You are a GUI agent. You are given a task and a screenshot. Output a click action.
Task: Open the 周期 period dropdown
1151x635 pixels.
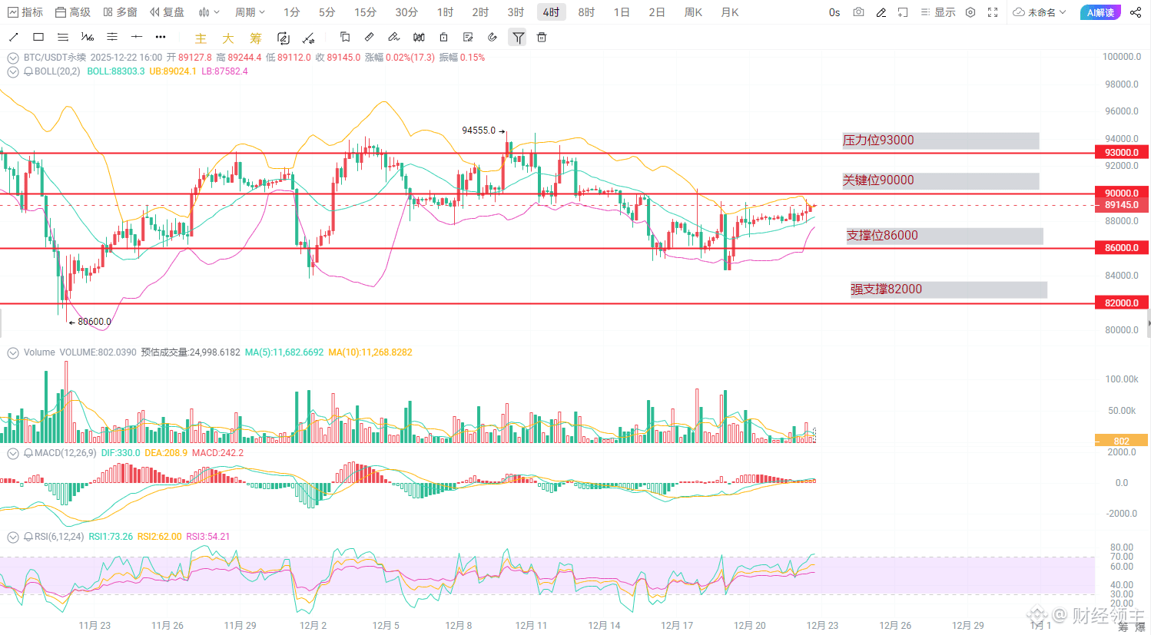click(x=250, y=12)
